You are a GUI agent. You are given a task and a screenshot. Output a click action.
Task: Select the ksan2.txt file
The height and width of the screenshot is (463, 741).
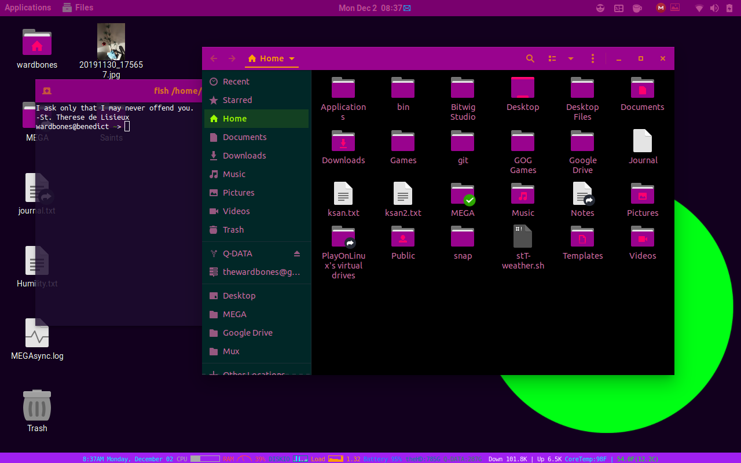point(403,200)
